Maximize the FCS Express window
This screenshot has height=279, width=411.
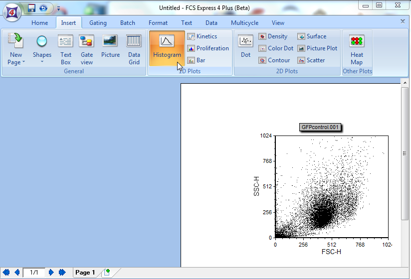pos(379,5)
